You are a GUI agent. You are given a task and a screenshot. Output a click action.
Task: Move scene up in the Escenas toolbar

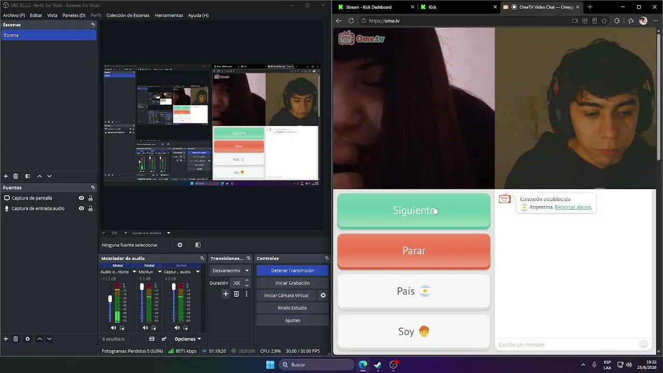pyautogui.click(x=39, y=176)
